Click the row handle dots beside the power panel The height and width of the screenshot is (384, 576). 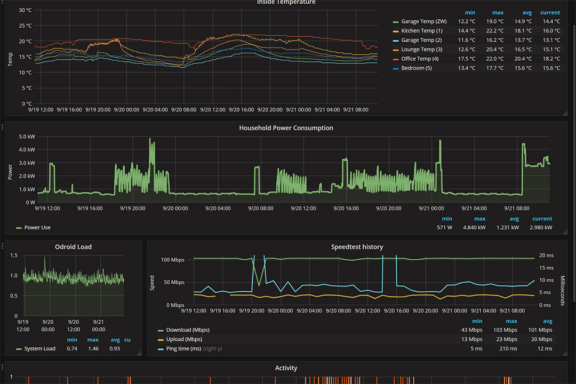click(3, 126)
